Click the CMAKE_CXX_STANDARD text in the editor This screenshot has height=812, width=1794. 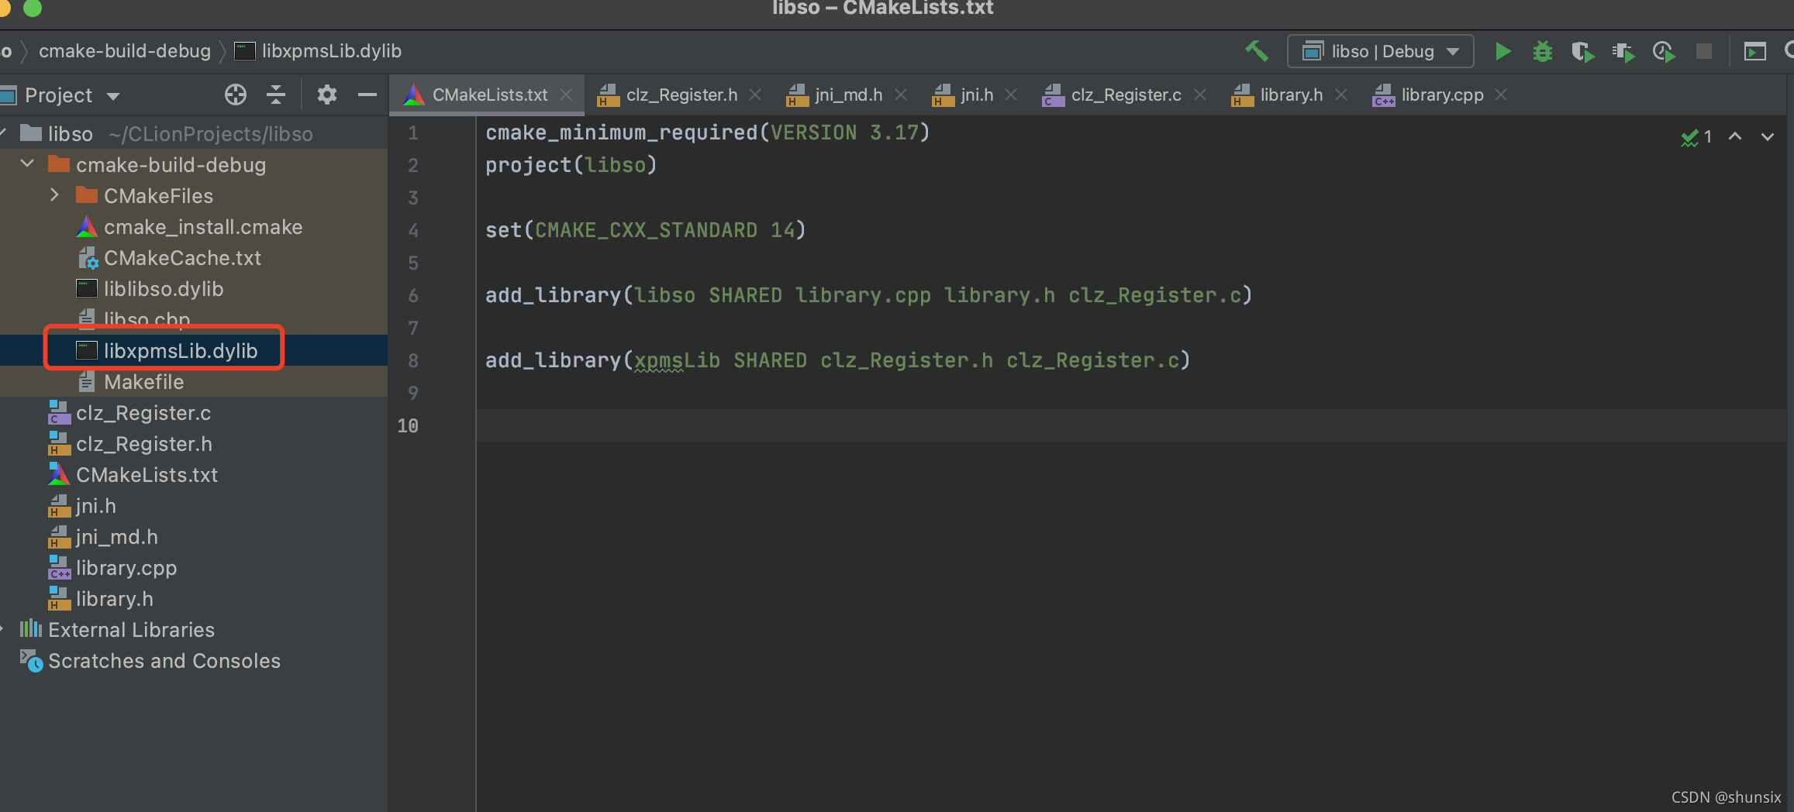(x=646, y=230)
